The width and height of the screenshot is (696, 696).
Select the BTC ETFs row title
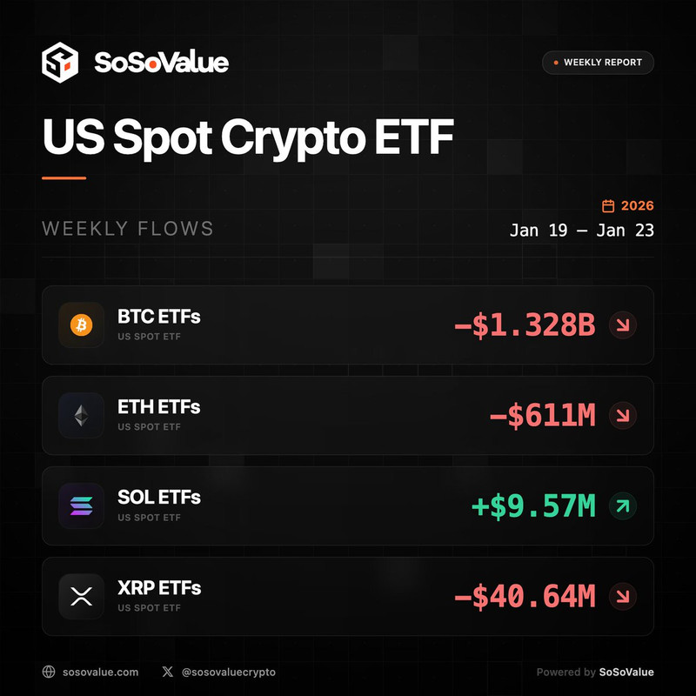click(x=159, y=317)
